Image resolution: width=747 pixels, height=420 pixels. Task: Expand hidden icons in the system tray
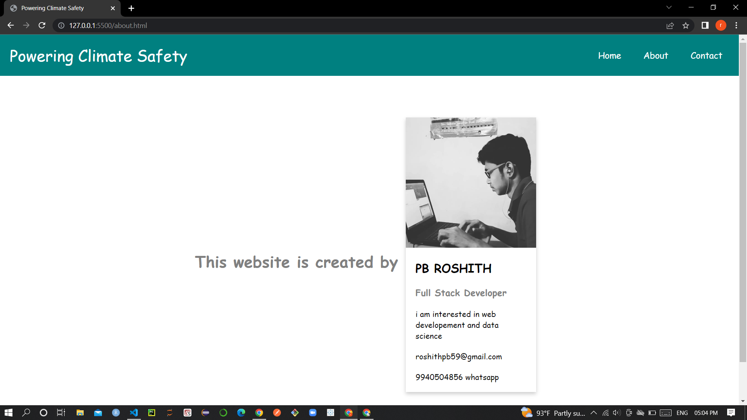(594, 413)
